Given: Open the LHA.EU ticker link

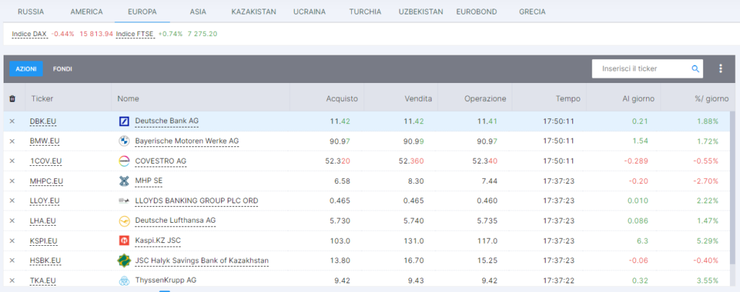Looking at the screenshot, I should point(43,221).
